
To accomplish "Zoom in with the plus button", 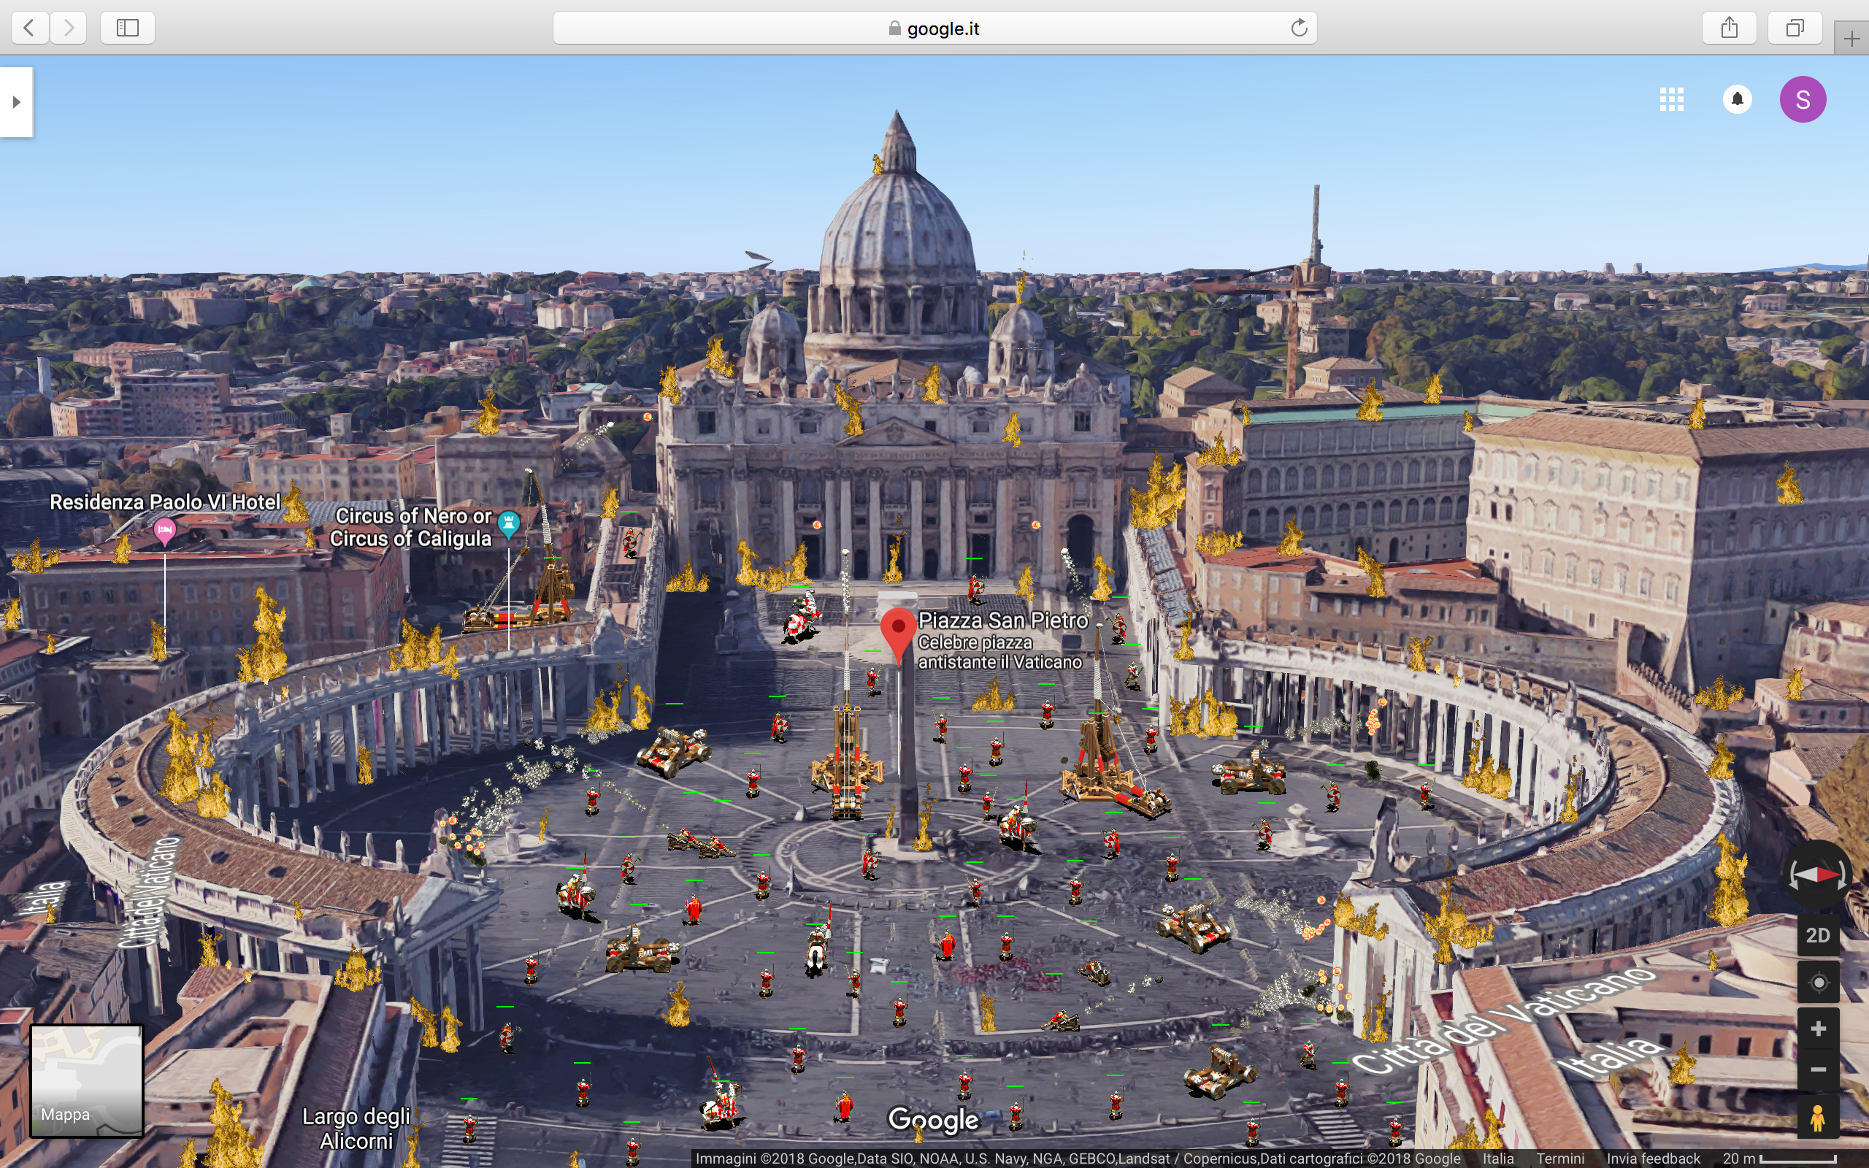I will 1818,1029.
